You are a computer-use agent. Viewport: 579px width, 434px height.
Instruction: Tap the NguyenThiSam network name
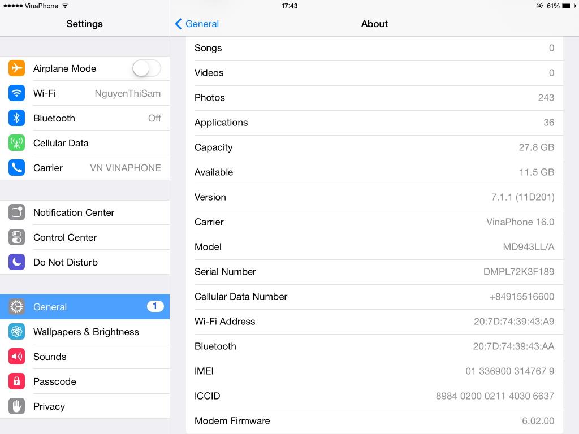click(x=128, y=93)
